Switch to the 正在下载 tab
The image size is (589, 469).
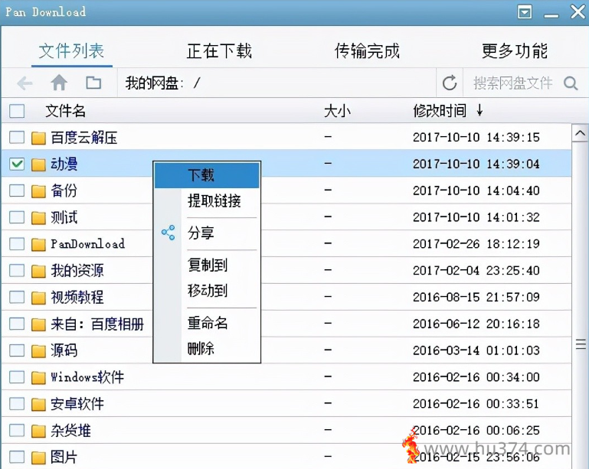pyautogui.click(x=219, y=50)
